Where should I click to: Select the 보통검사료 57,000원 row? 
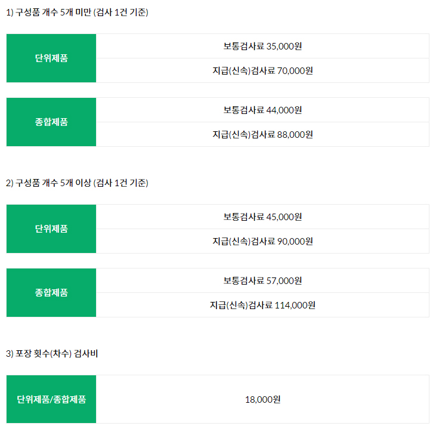coord(262,280)
